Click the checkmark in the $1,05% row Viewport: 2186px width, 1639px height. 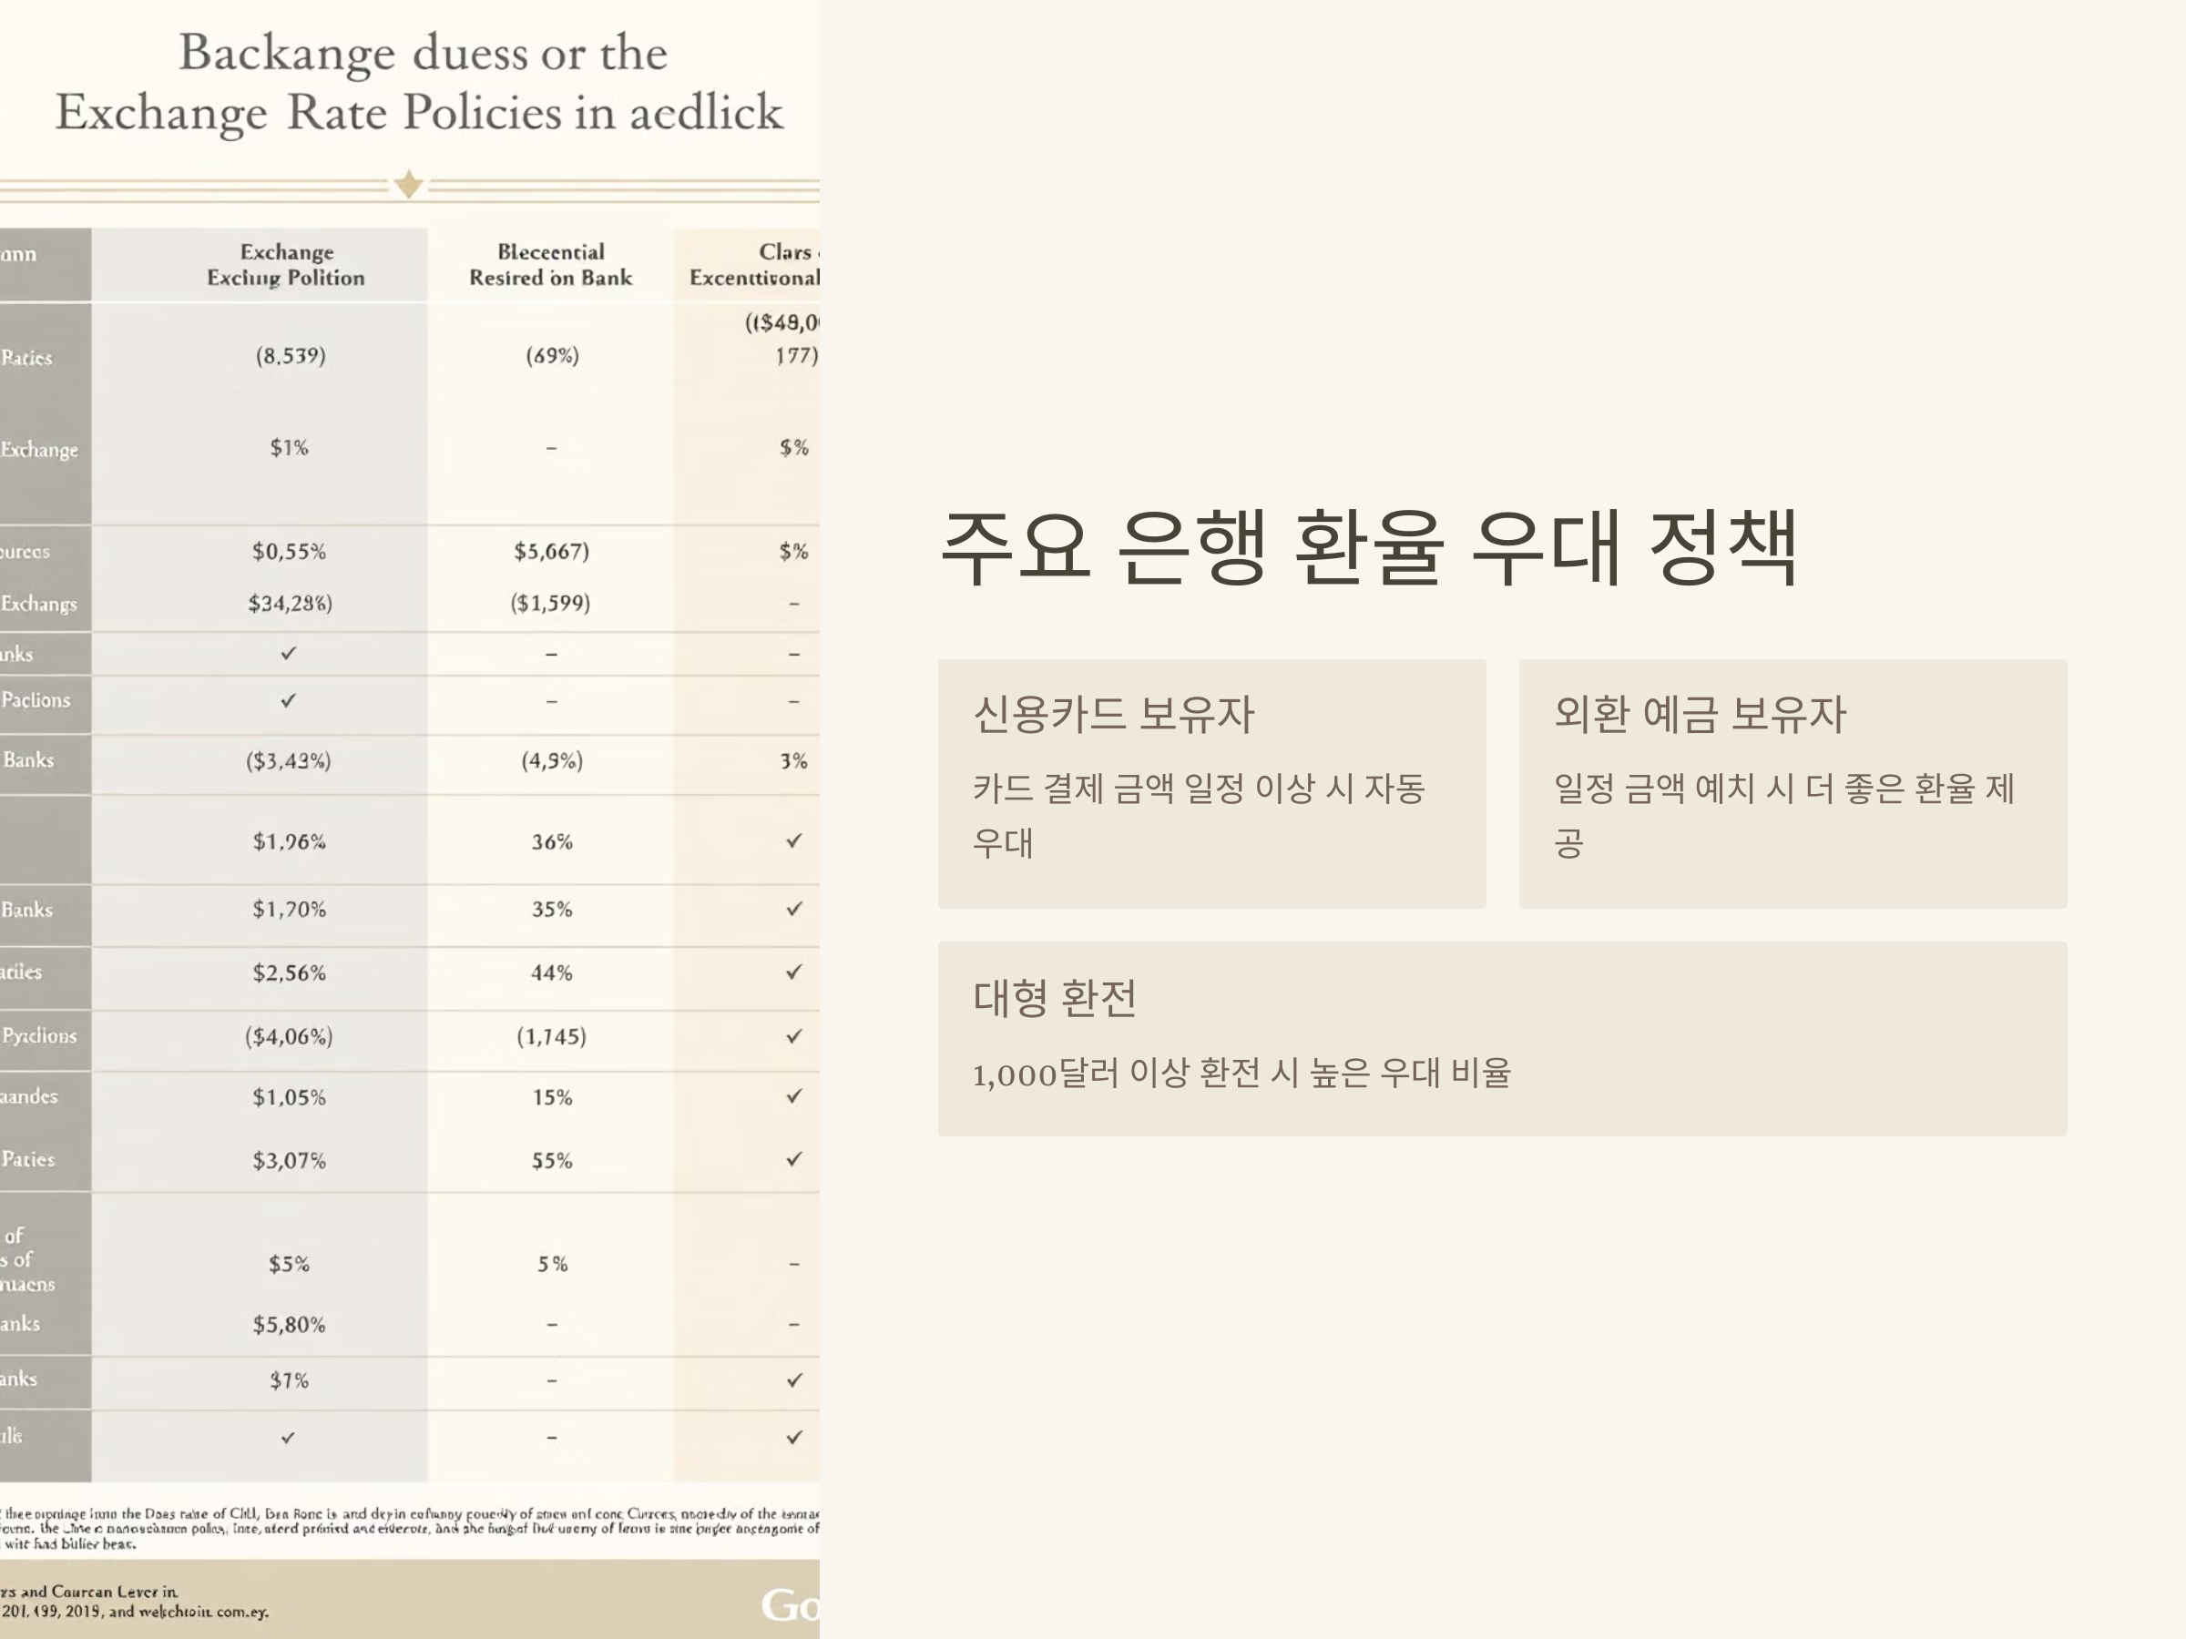[793, 1096]
